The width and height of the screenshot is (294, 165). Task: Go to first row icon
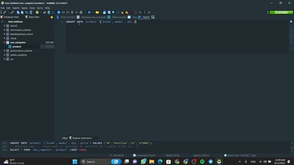coord(63,12)
